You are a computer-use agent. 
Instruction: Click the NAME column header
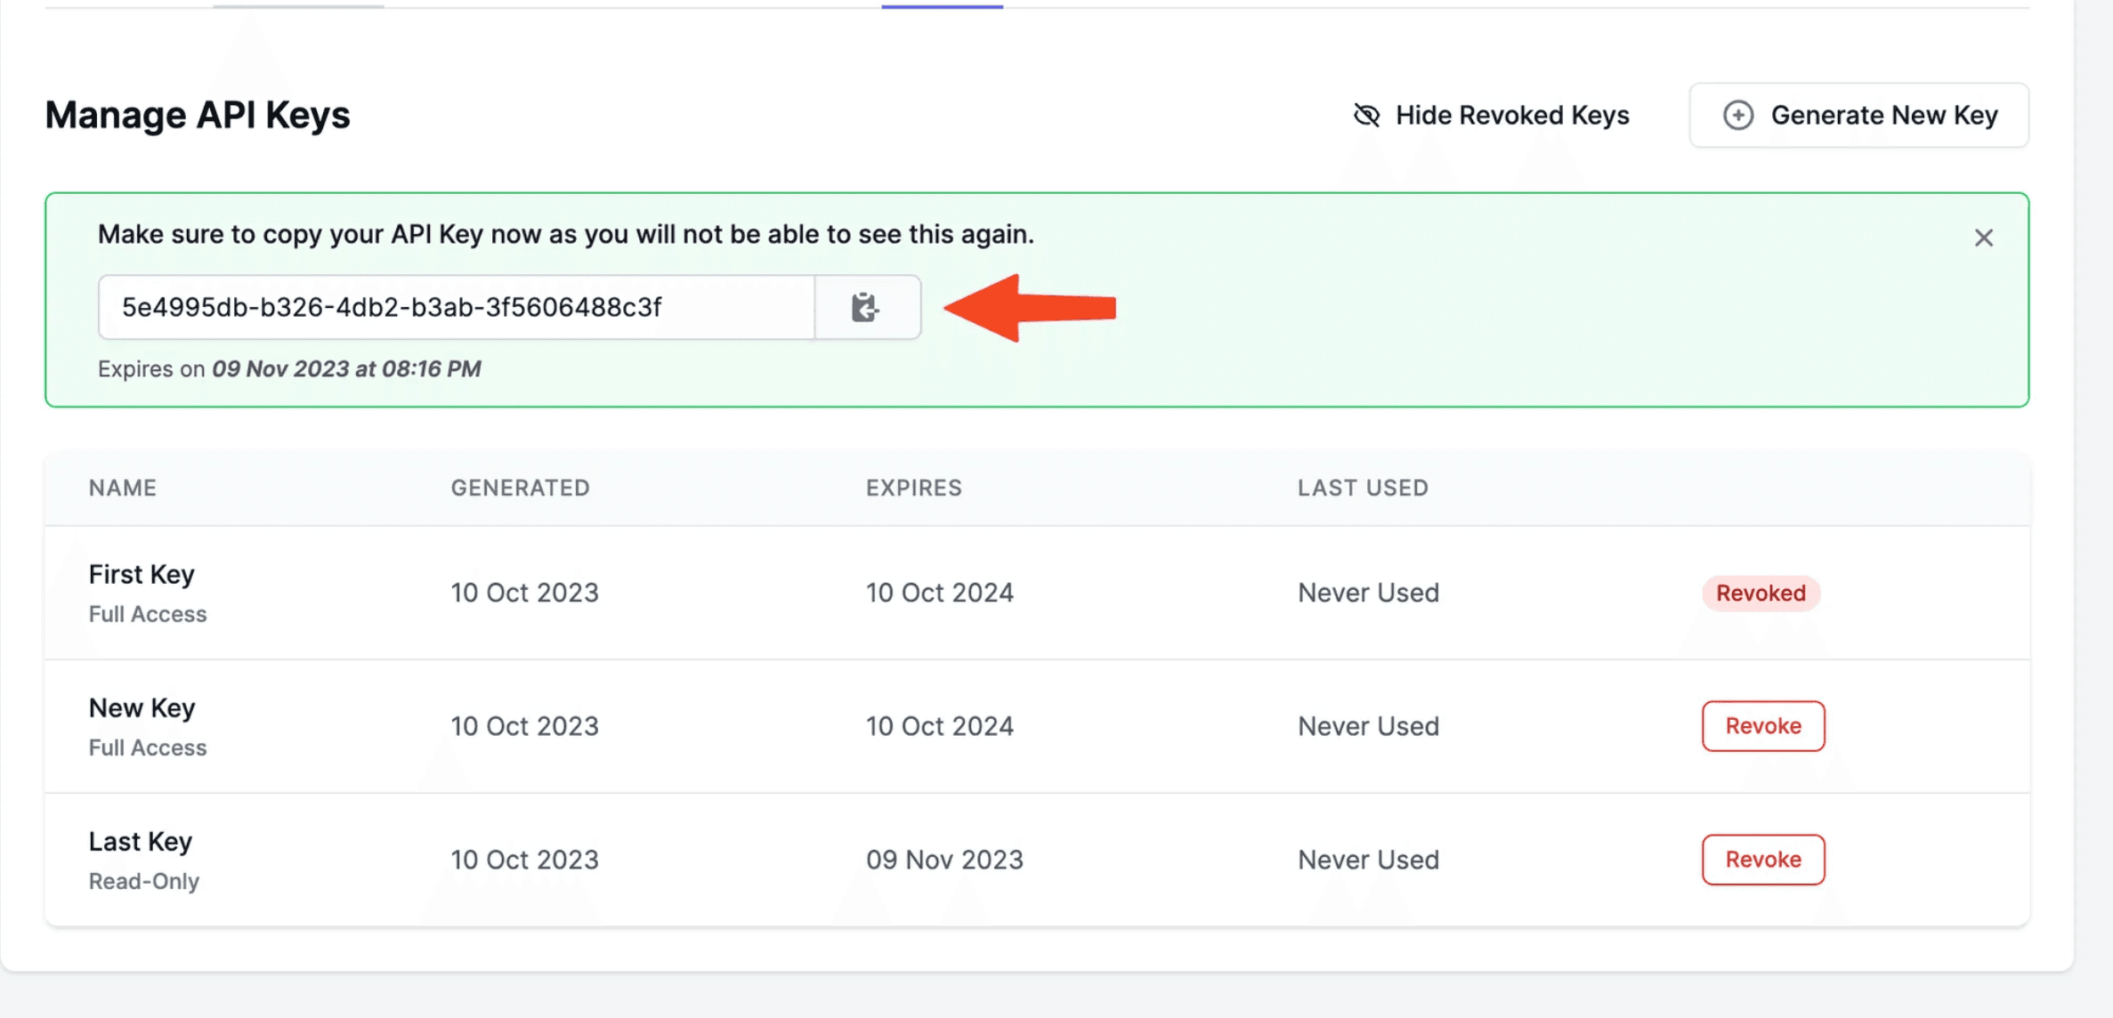pos(123,488)
